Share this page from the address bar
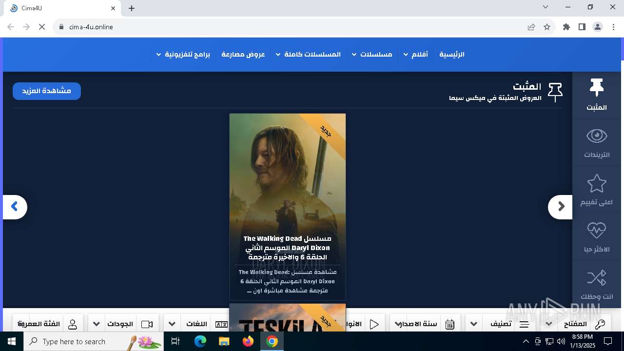 531,27
